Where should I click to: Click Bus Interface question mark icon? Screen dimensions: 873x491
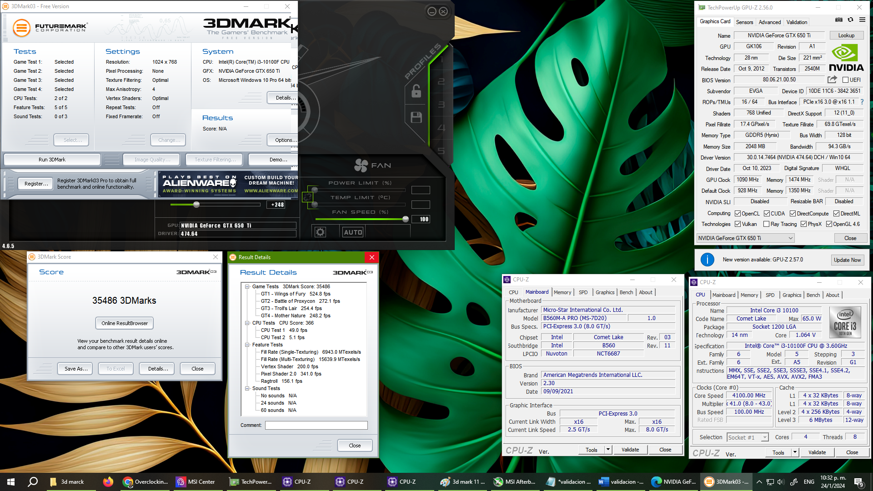[862, 102]
